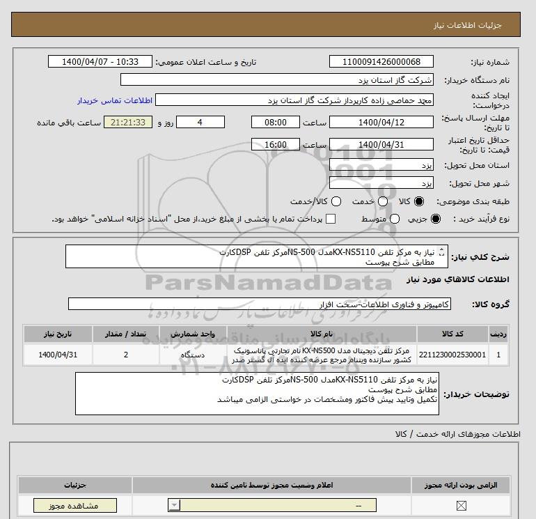Click quantity cell showing 2
536x519 pixels.
pyautogui.click(x=125, y=355)
